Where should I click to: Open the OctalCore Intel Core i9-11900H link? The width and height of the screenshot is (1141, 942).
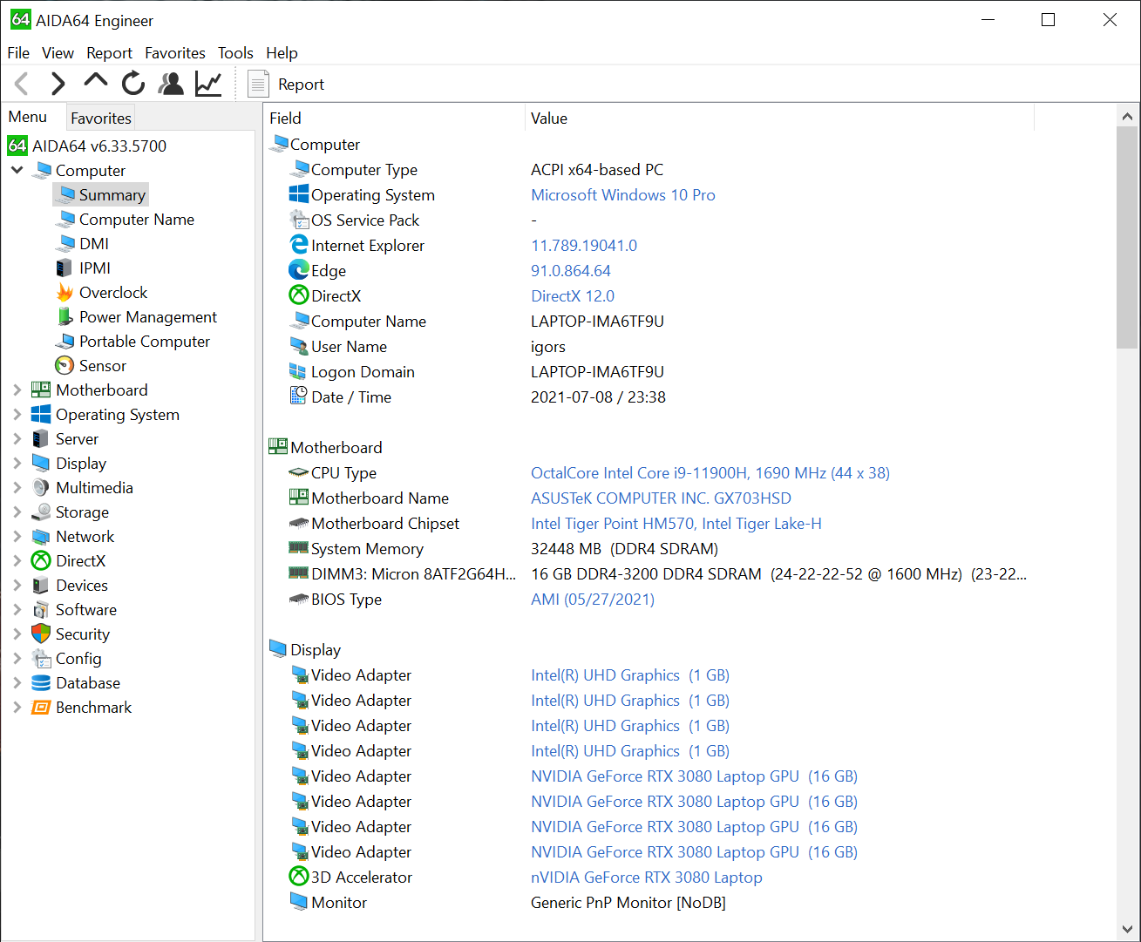click(x=710, y=473)
